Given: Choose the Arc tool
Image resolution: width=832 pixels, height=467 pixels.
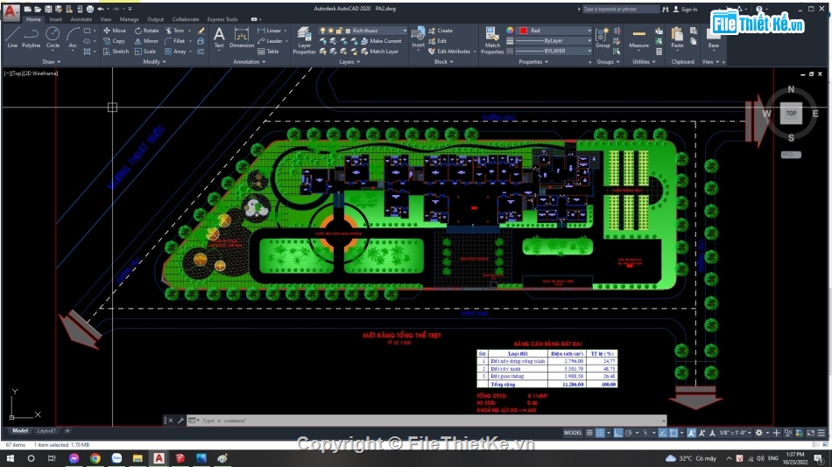Looking at the screenshot, I should [x=73, y=38].
